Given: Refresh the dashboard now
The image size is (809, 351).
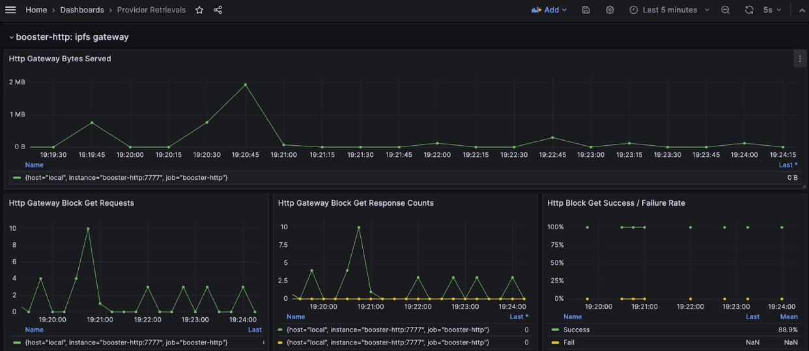Looking at the screenshot, I should point(749,10).
